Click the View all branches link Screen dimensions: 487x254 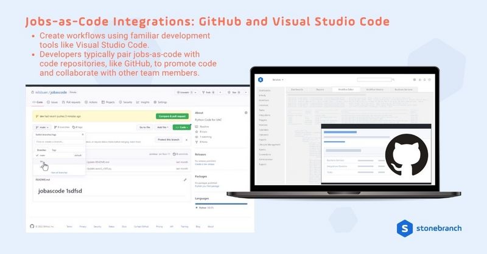pyautogui.click(x=59, y=173)
